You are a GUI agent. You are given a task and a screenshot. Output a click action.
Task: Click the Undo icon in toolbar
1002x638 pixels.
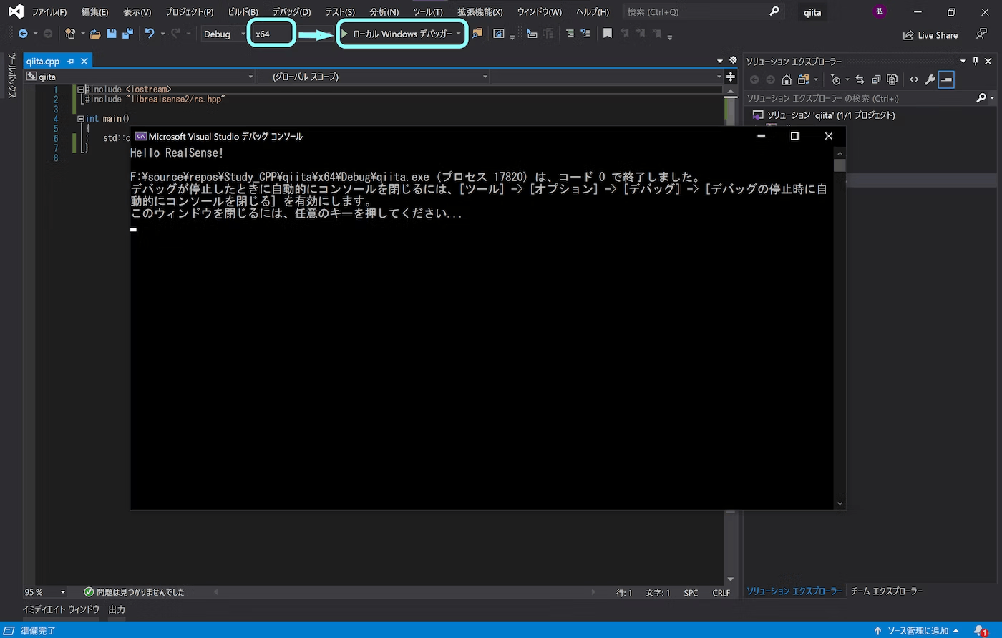coord(150,34)
